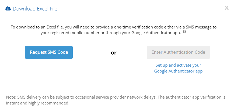Click the horizontal divider above the note

click(x=116, y=89)
